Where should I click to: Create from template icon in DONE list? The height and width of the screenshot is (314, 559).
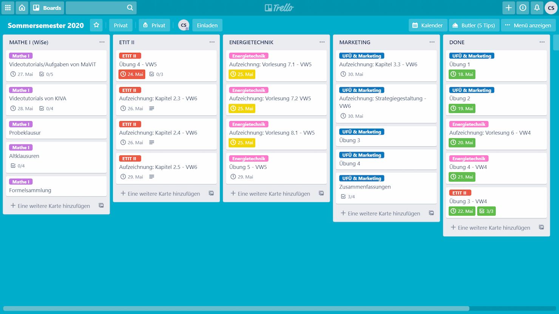[541, 227]
